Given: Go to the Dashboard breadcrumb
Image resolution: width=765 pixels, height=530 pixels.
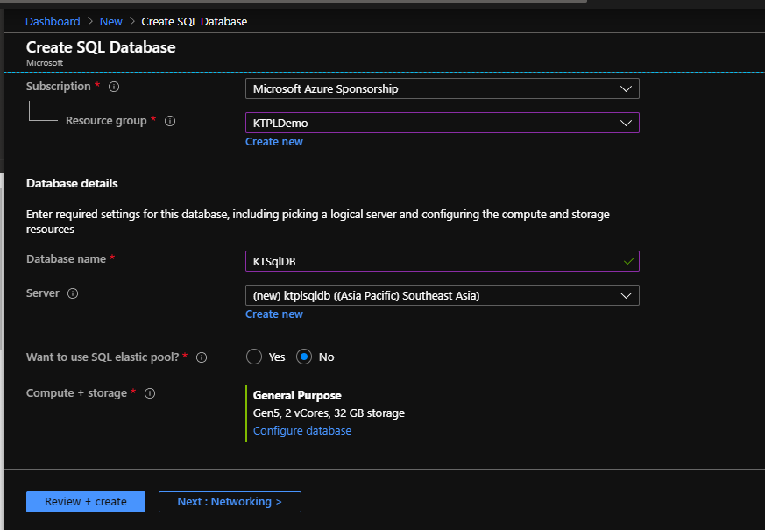Looking at the screenshot, I should pos(53,21).
